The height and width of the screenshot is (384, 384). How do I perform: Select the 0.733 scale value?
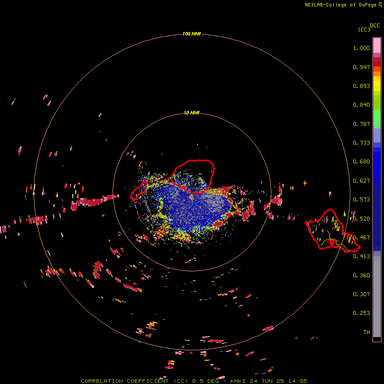click(361, 143)
